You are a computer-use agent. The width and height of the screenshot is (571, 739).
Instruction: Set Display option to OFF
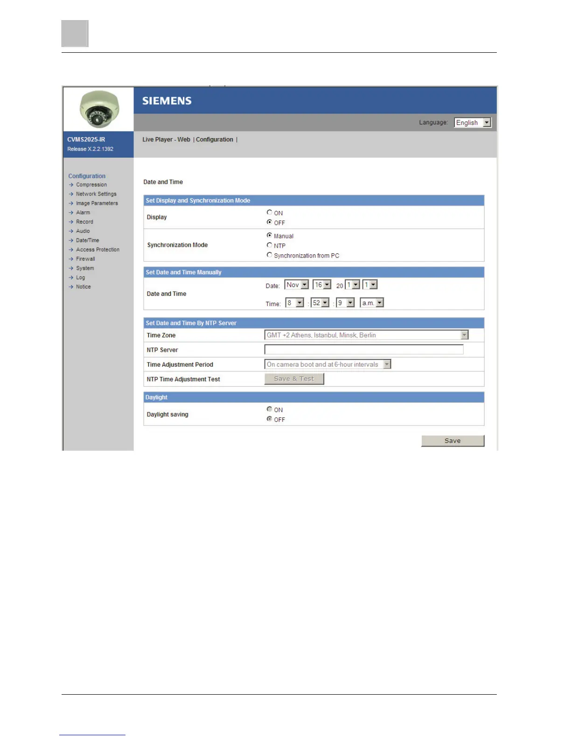269,222
